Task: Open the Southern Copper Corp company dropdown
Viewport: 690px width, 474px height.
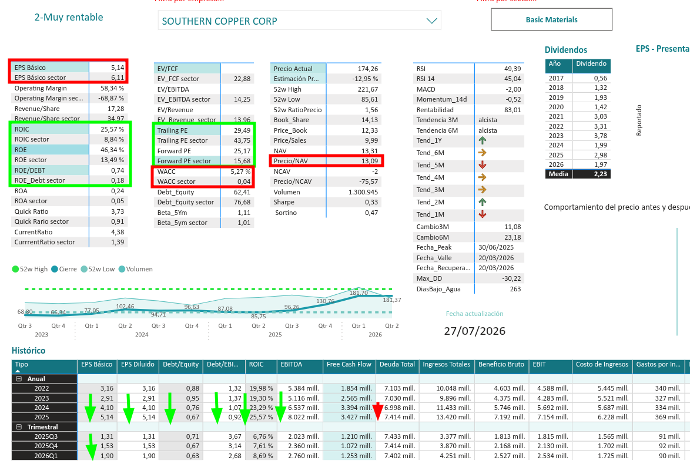Action: [x=299, y=21]
